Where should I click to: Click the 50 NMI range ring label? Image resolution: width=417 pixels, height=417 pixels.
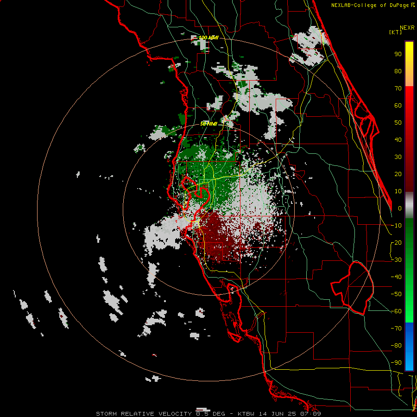pos(208,124)
